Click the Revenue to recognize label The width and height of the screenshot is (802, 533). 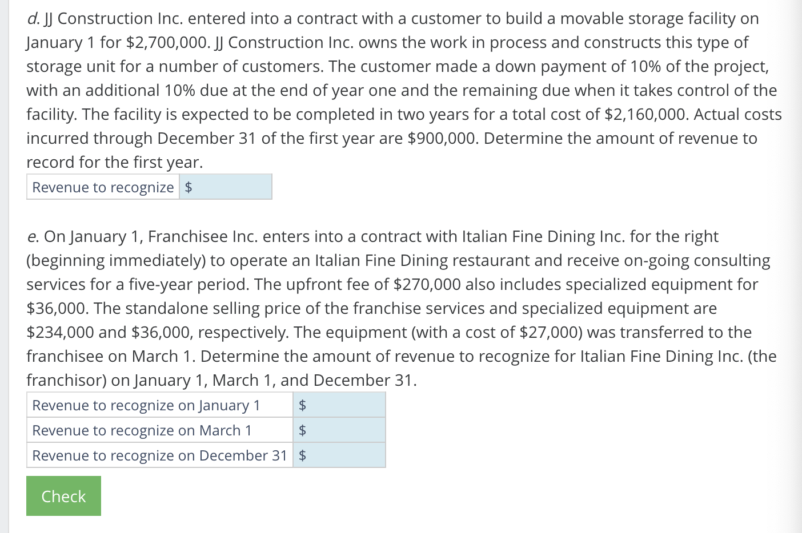103,187
